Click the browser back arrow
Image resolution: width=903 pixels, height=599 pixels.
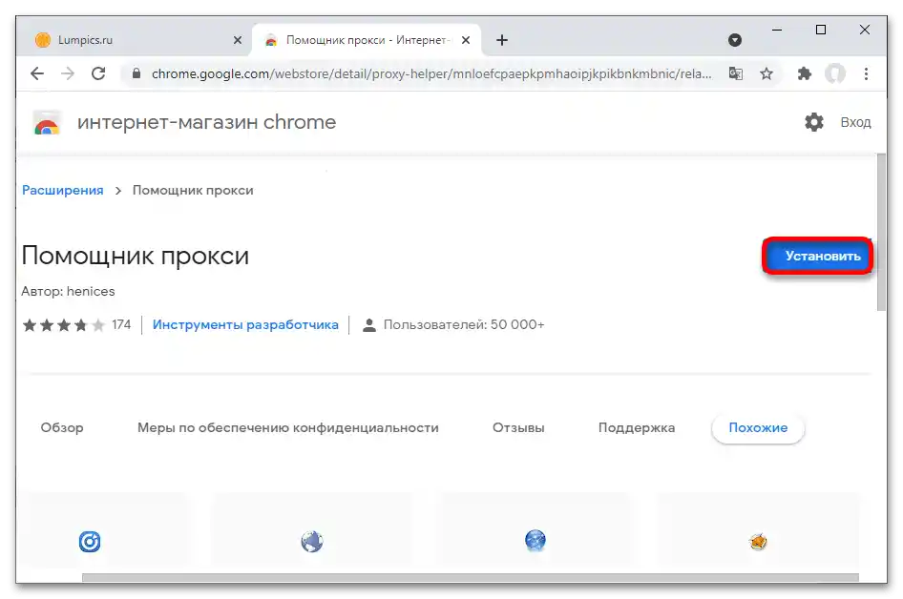37,73
